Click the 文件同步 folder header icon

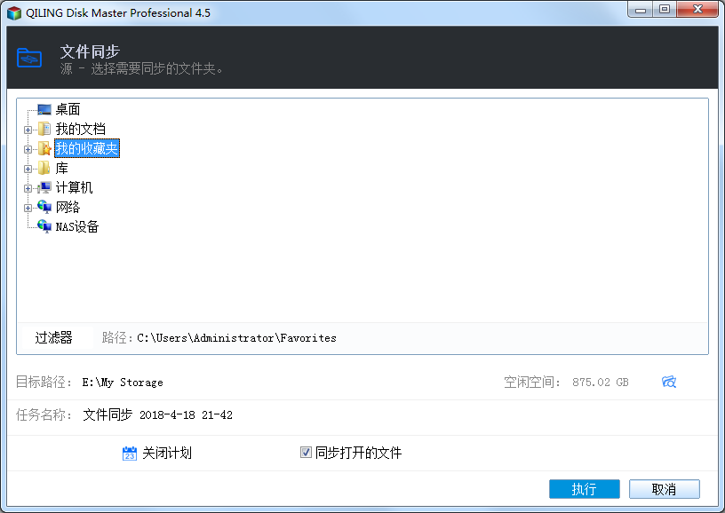point(29,58)
